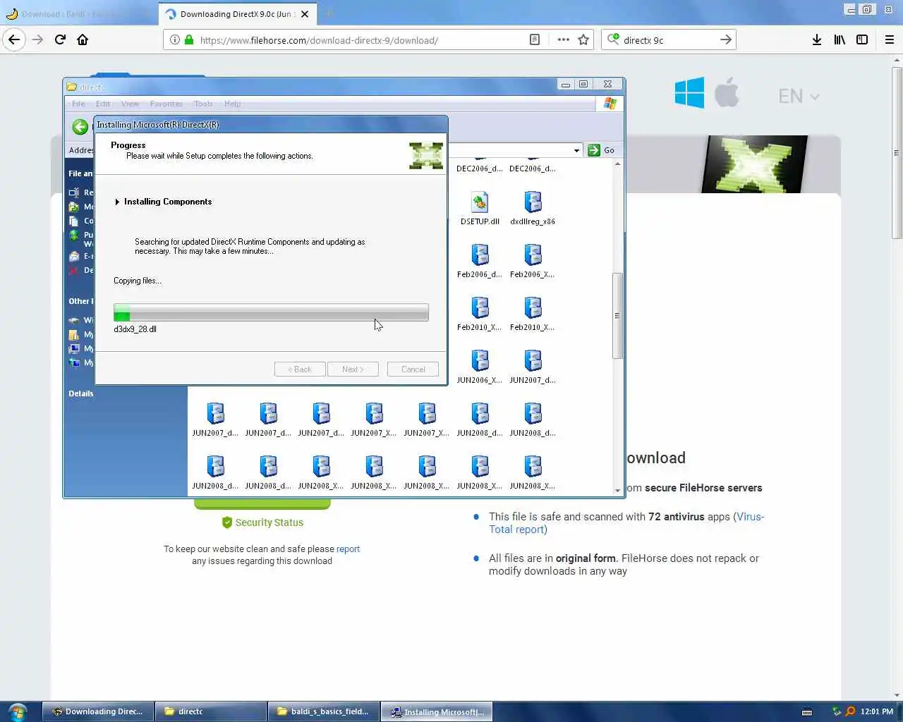Select Feb2006_d... cabinet file

coord(480,262)
